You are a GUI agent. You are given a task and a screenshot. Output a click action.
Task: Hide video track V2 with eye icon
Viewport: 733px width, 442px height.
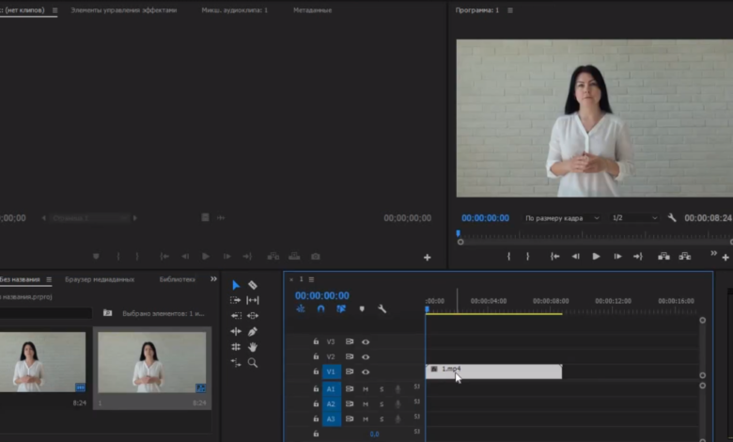coord(366,356)
